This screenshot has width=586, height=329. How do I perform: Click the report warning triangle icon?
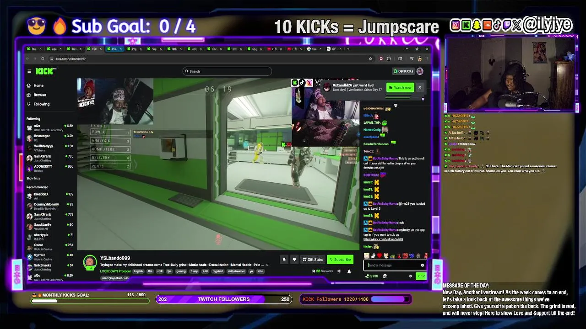tap(349, 271)
